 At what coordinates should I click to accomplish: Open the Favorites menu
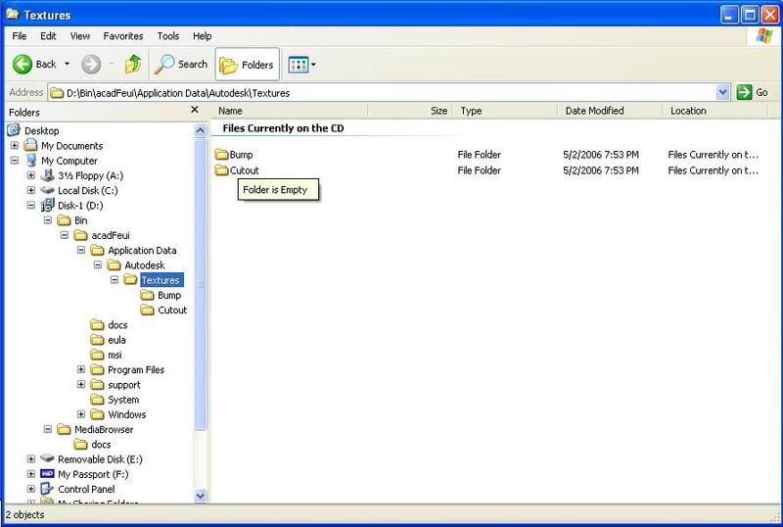coord(122,36)
